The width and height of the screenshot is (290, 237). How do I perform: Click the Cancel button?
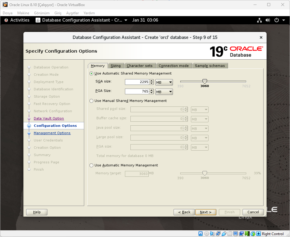253,212
